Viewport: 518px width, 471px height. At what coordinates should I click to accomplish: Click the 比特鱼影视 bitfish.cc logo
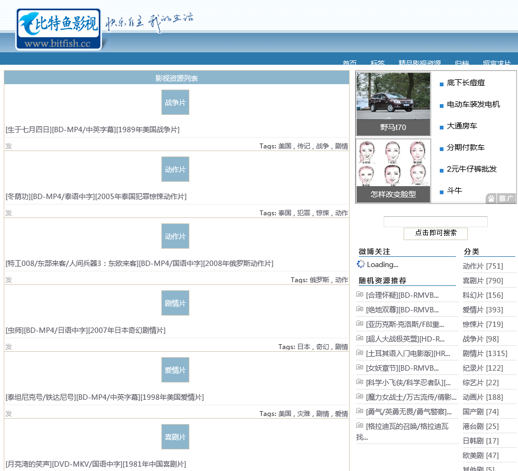click(x=58, y=29)
